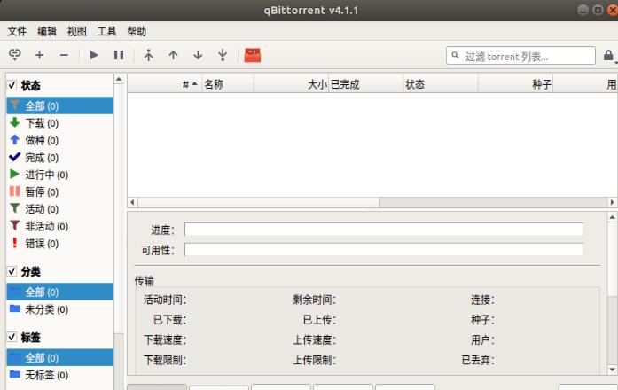618x390 pixels.
Task: Toggle the 状态 checkbox
Action: (x=12, y=85)
